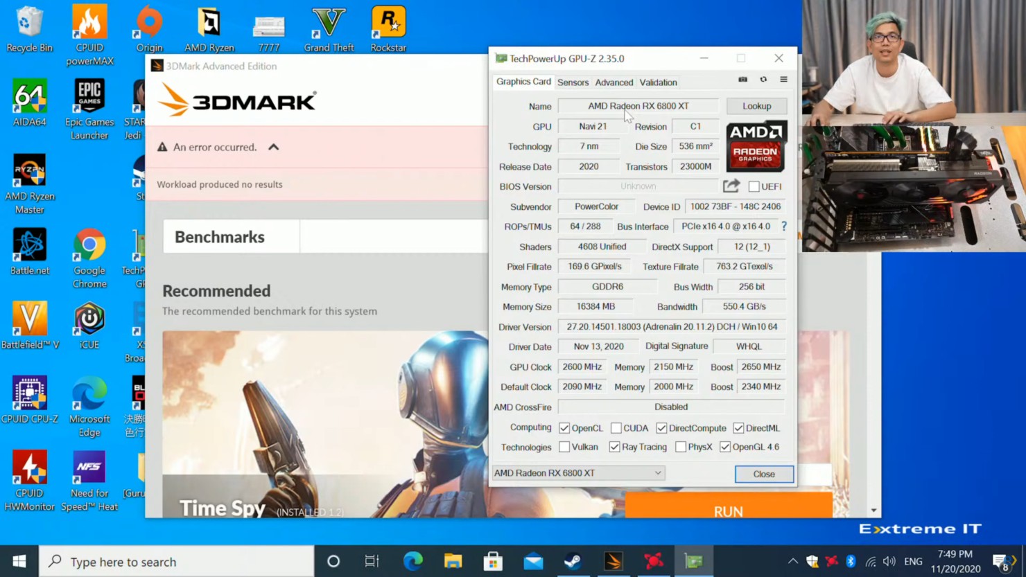
Task: Select the Benchmarks tab in 3DMark
Action: (232, 237)
